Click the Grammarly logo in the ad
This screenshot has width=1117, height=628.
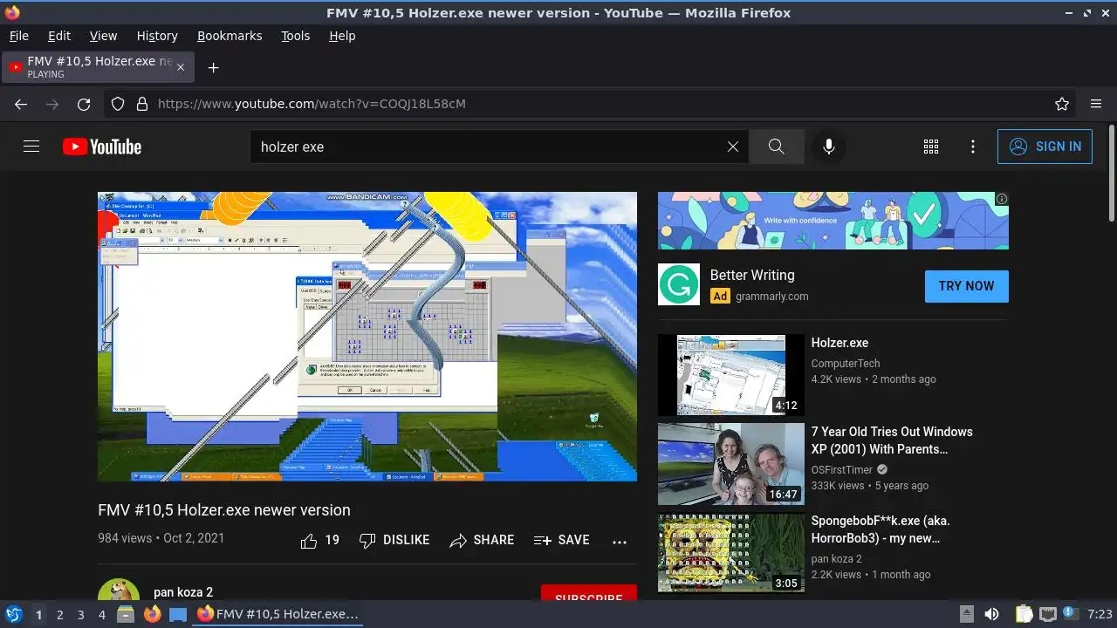pos(679,284)
